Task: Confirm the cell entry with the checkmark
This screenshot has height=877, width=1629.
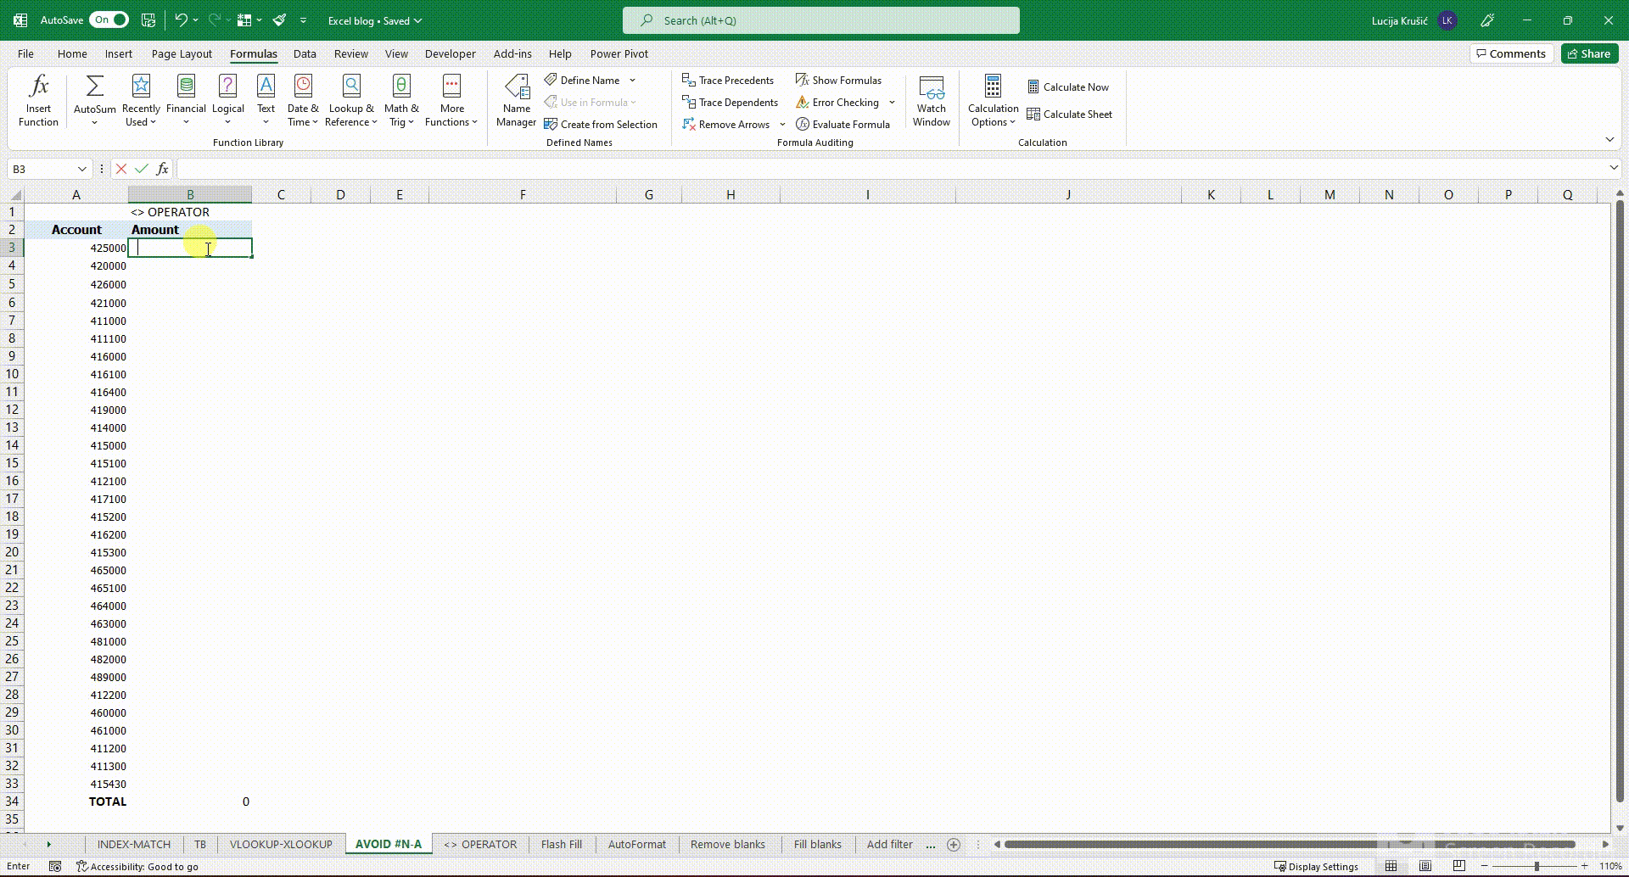Action: (142, 169)
